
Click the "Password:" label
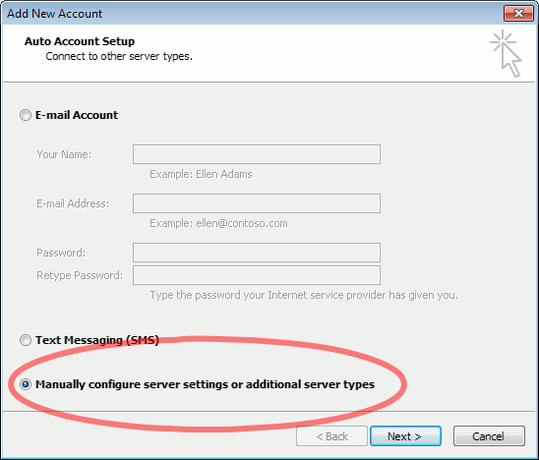(x=61, y=253)
